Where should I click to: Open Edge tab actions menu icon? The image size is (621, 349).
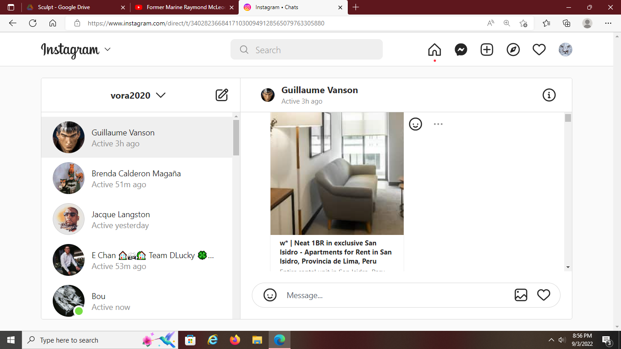(x=11, y=7)
